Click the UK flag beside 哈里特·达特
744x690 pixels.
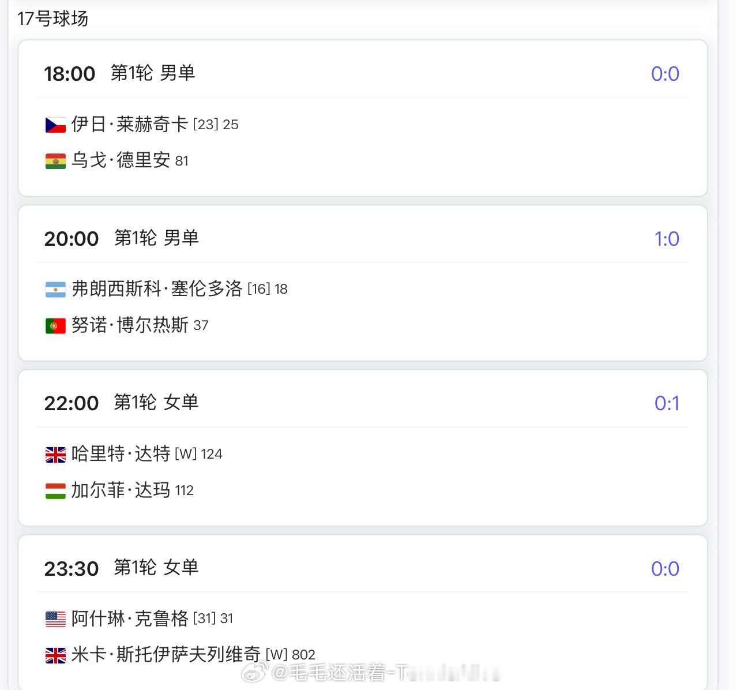point(55,455)
